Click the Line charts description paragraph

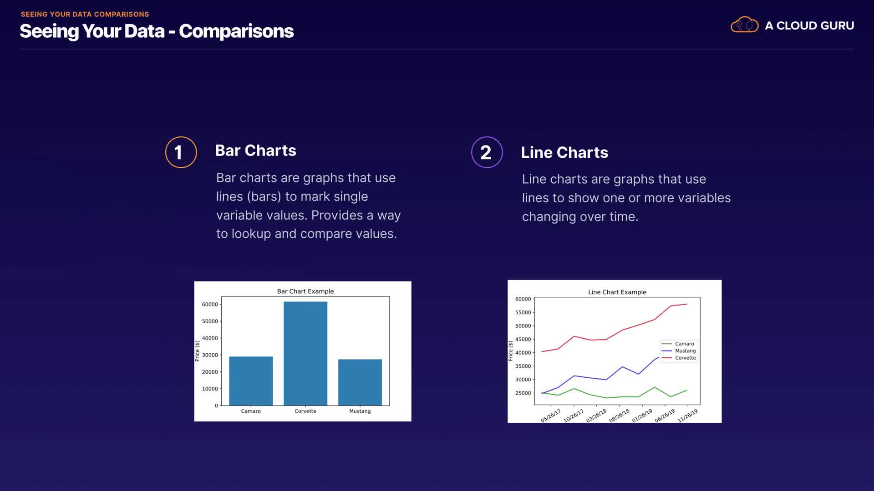626,198
